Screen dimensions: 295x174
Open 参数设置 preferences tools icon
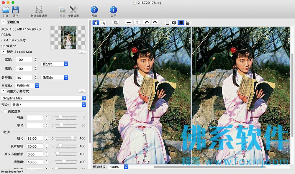click(x=73, y=10)
